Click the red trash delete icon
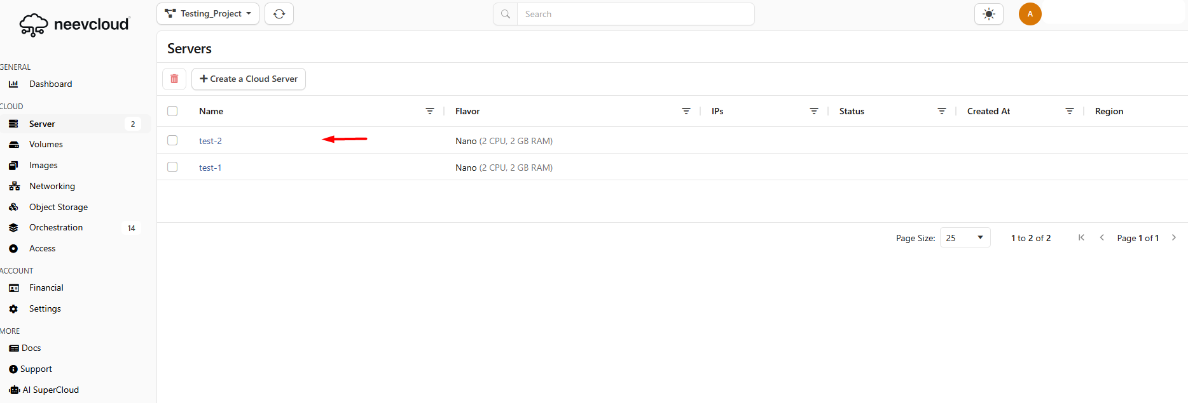 pyautogui.click(x=174, y=79)
